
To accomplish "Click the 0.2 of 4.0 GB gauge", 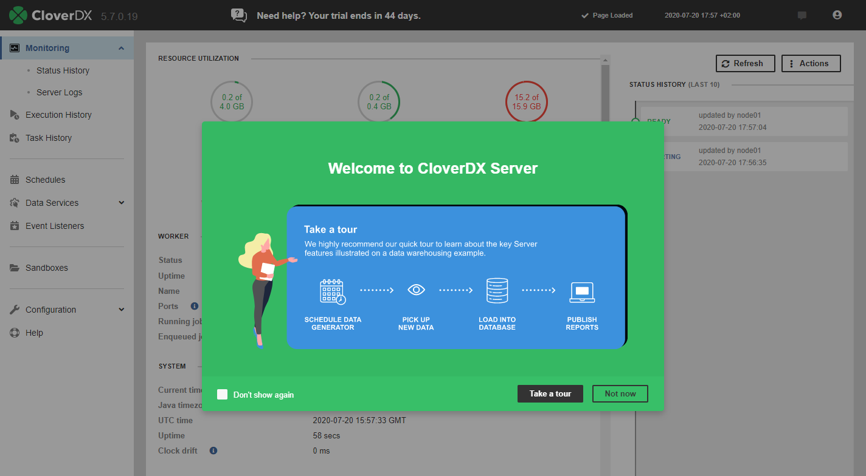I will [232, 101].
